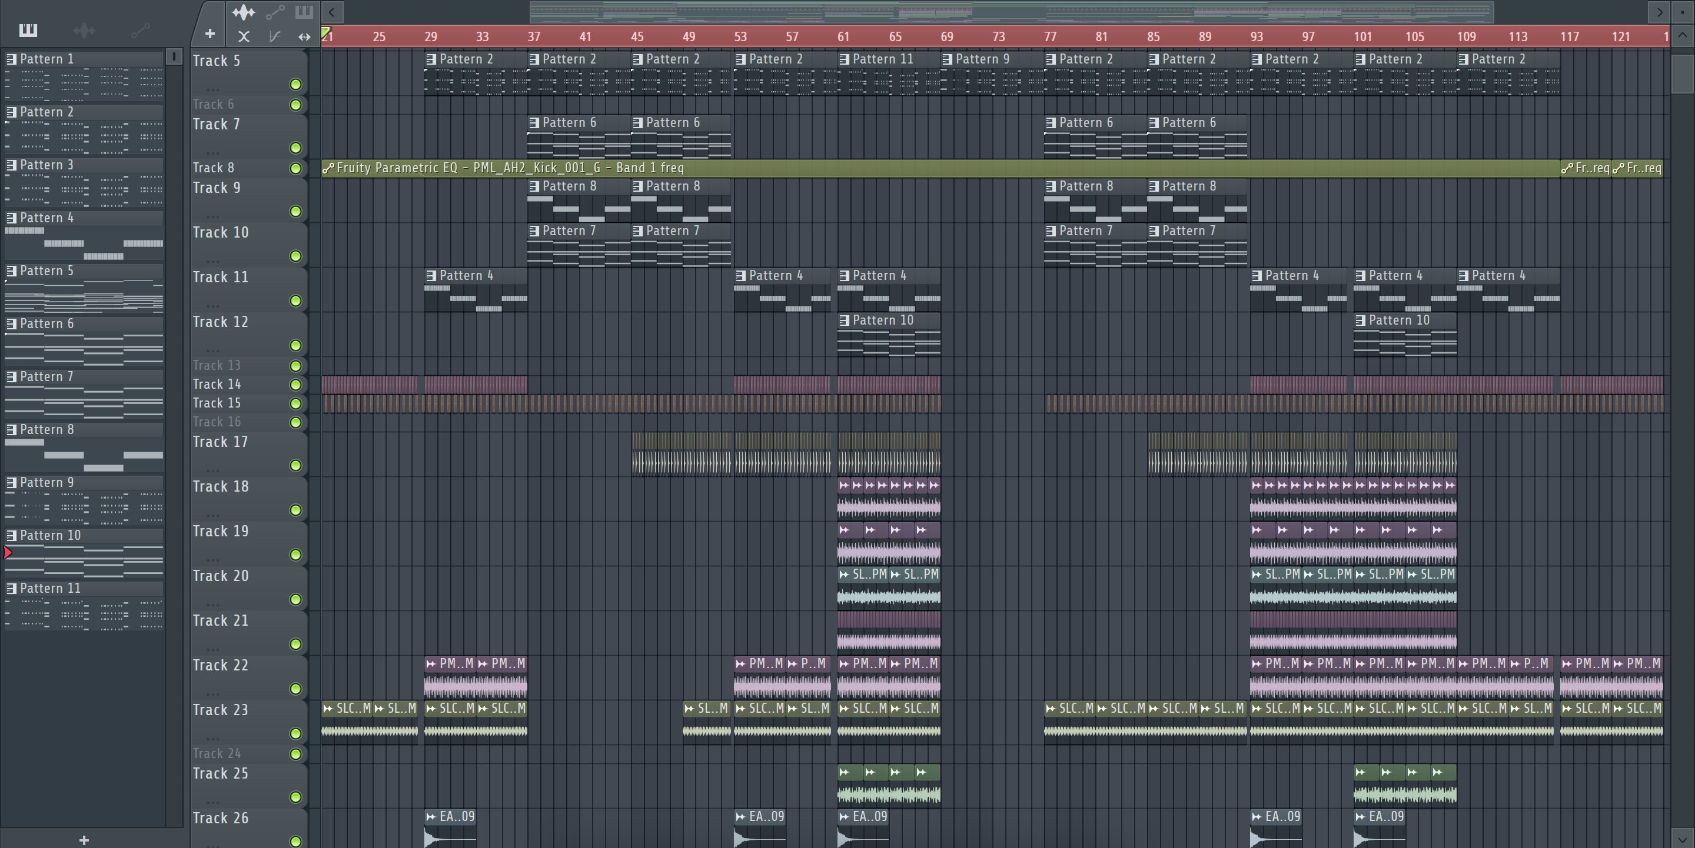Click bar 61 on the timeline ruler

(843, 37)
